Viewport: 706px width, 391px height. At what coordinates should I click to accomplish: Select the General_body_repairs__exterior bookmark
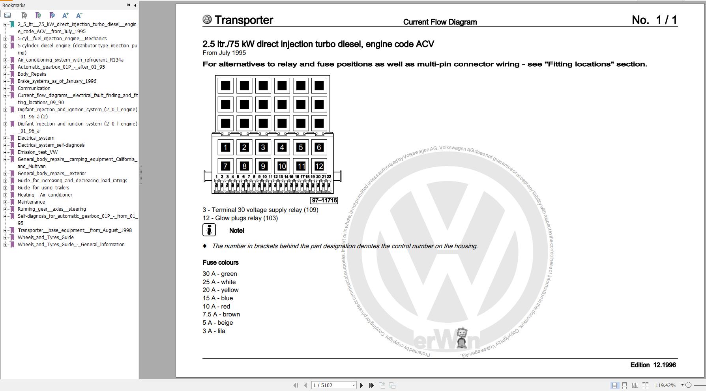point(52,174)
